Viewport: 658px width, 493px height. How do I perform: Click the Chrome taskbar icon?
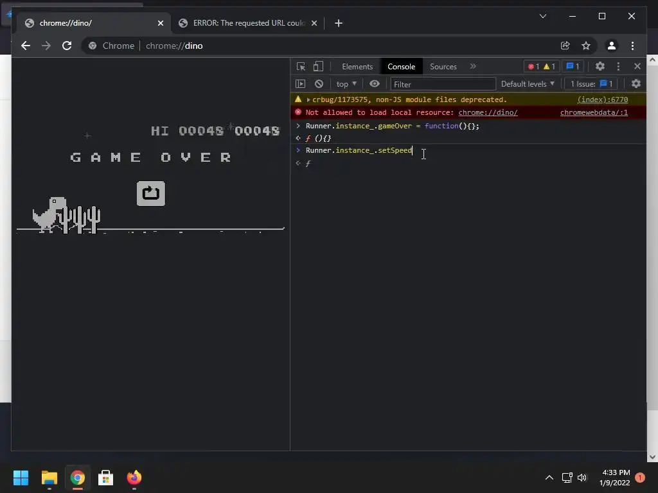78,478
